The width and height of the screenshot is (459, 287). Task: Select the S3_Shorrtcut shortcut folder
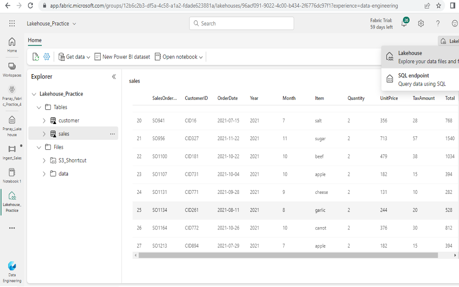pos(72,161)
